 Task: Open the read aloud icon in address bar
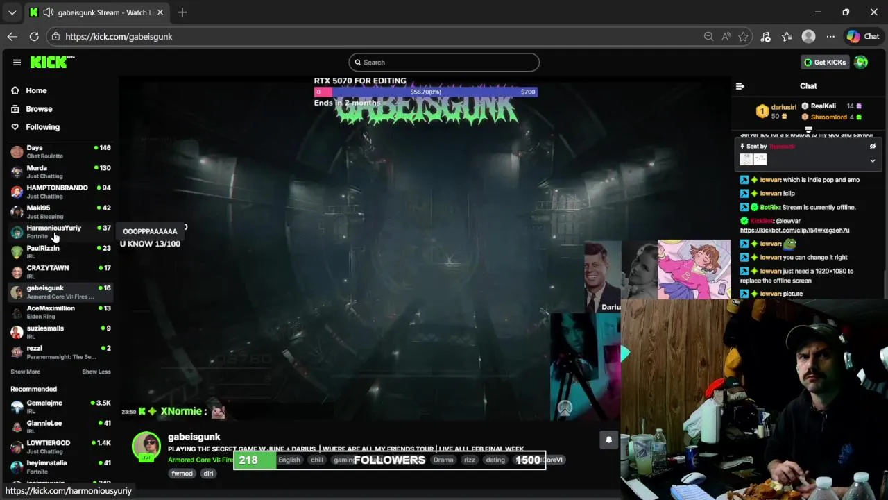pos(726,36)
